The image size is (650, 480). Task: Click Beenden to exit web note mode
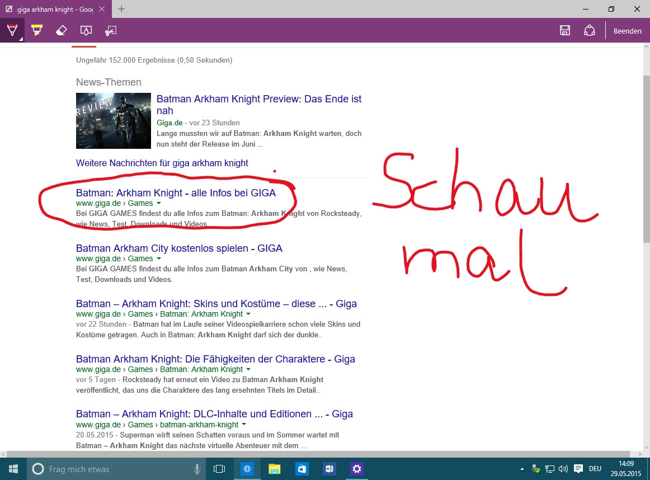pos(627,31)
